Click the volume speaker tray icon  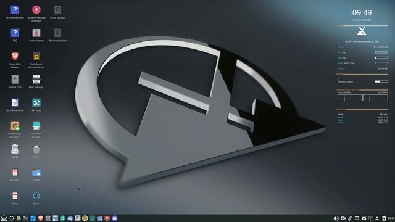pyautogui.click(x=336, y=218)
